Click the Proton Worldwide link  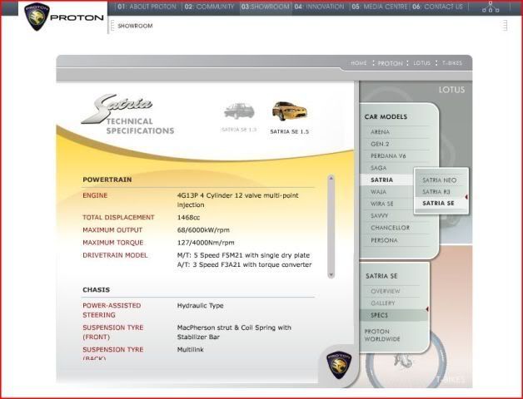click(x=382, y=335)
